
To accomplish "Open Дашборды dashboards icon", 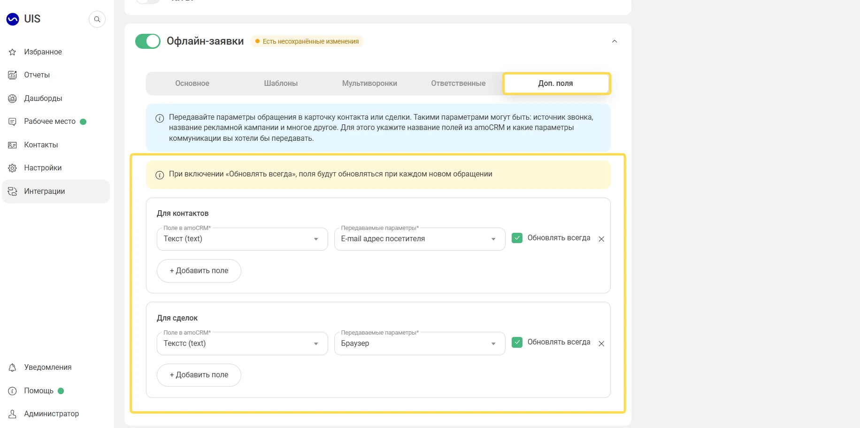I will click(13, 99).
